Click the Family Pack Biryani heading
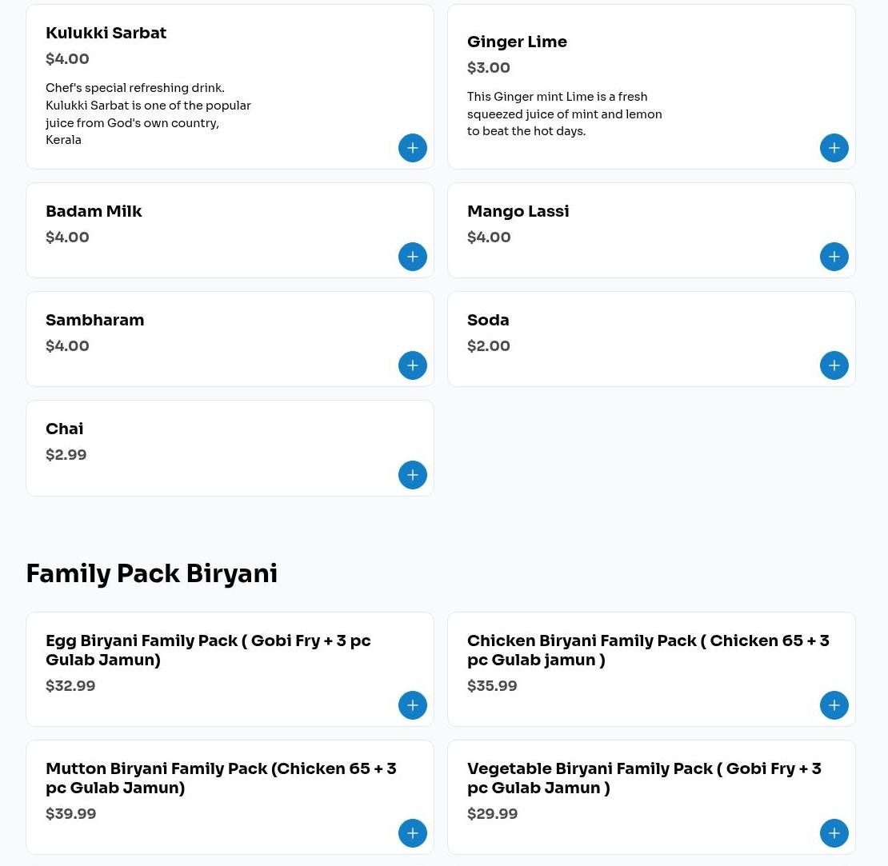Viewport: 888px width, 866px height. (x=151, y=574)
